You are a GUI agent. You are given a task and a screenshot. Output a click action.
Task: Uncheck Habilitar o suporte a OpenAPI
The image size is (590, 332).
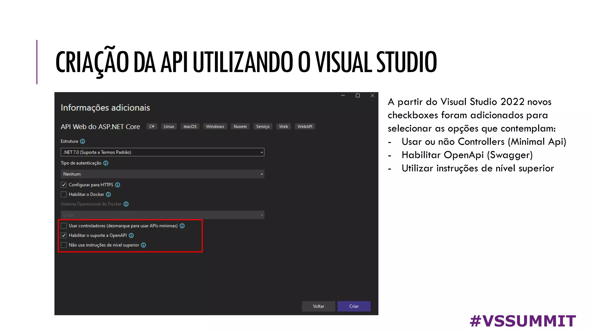[64, 235]
